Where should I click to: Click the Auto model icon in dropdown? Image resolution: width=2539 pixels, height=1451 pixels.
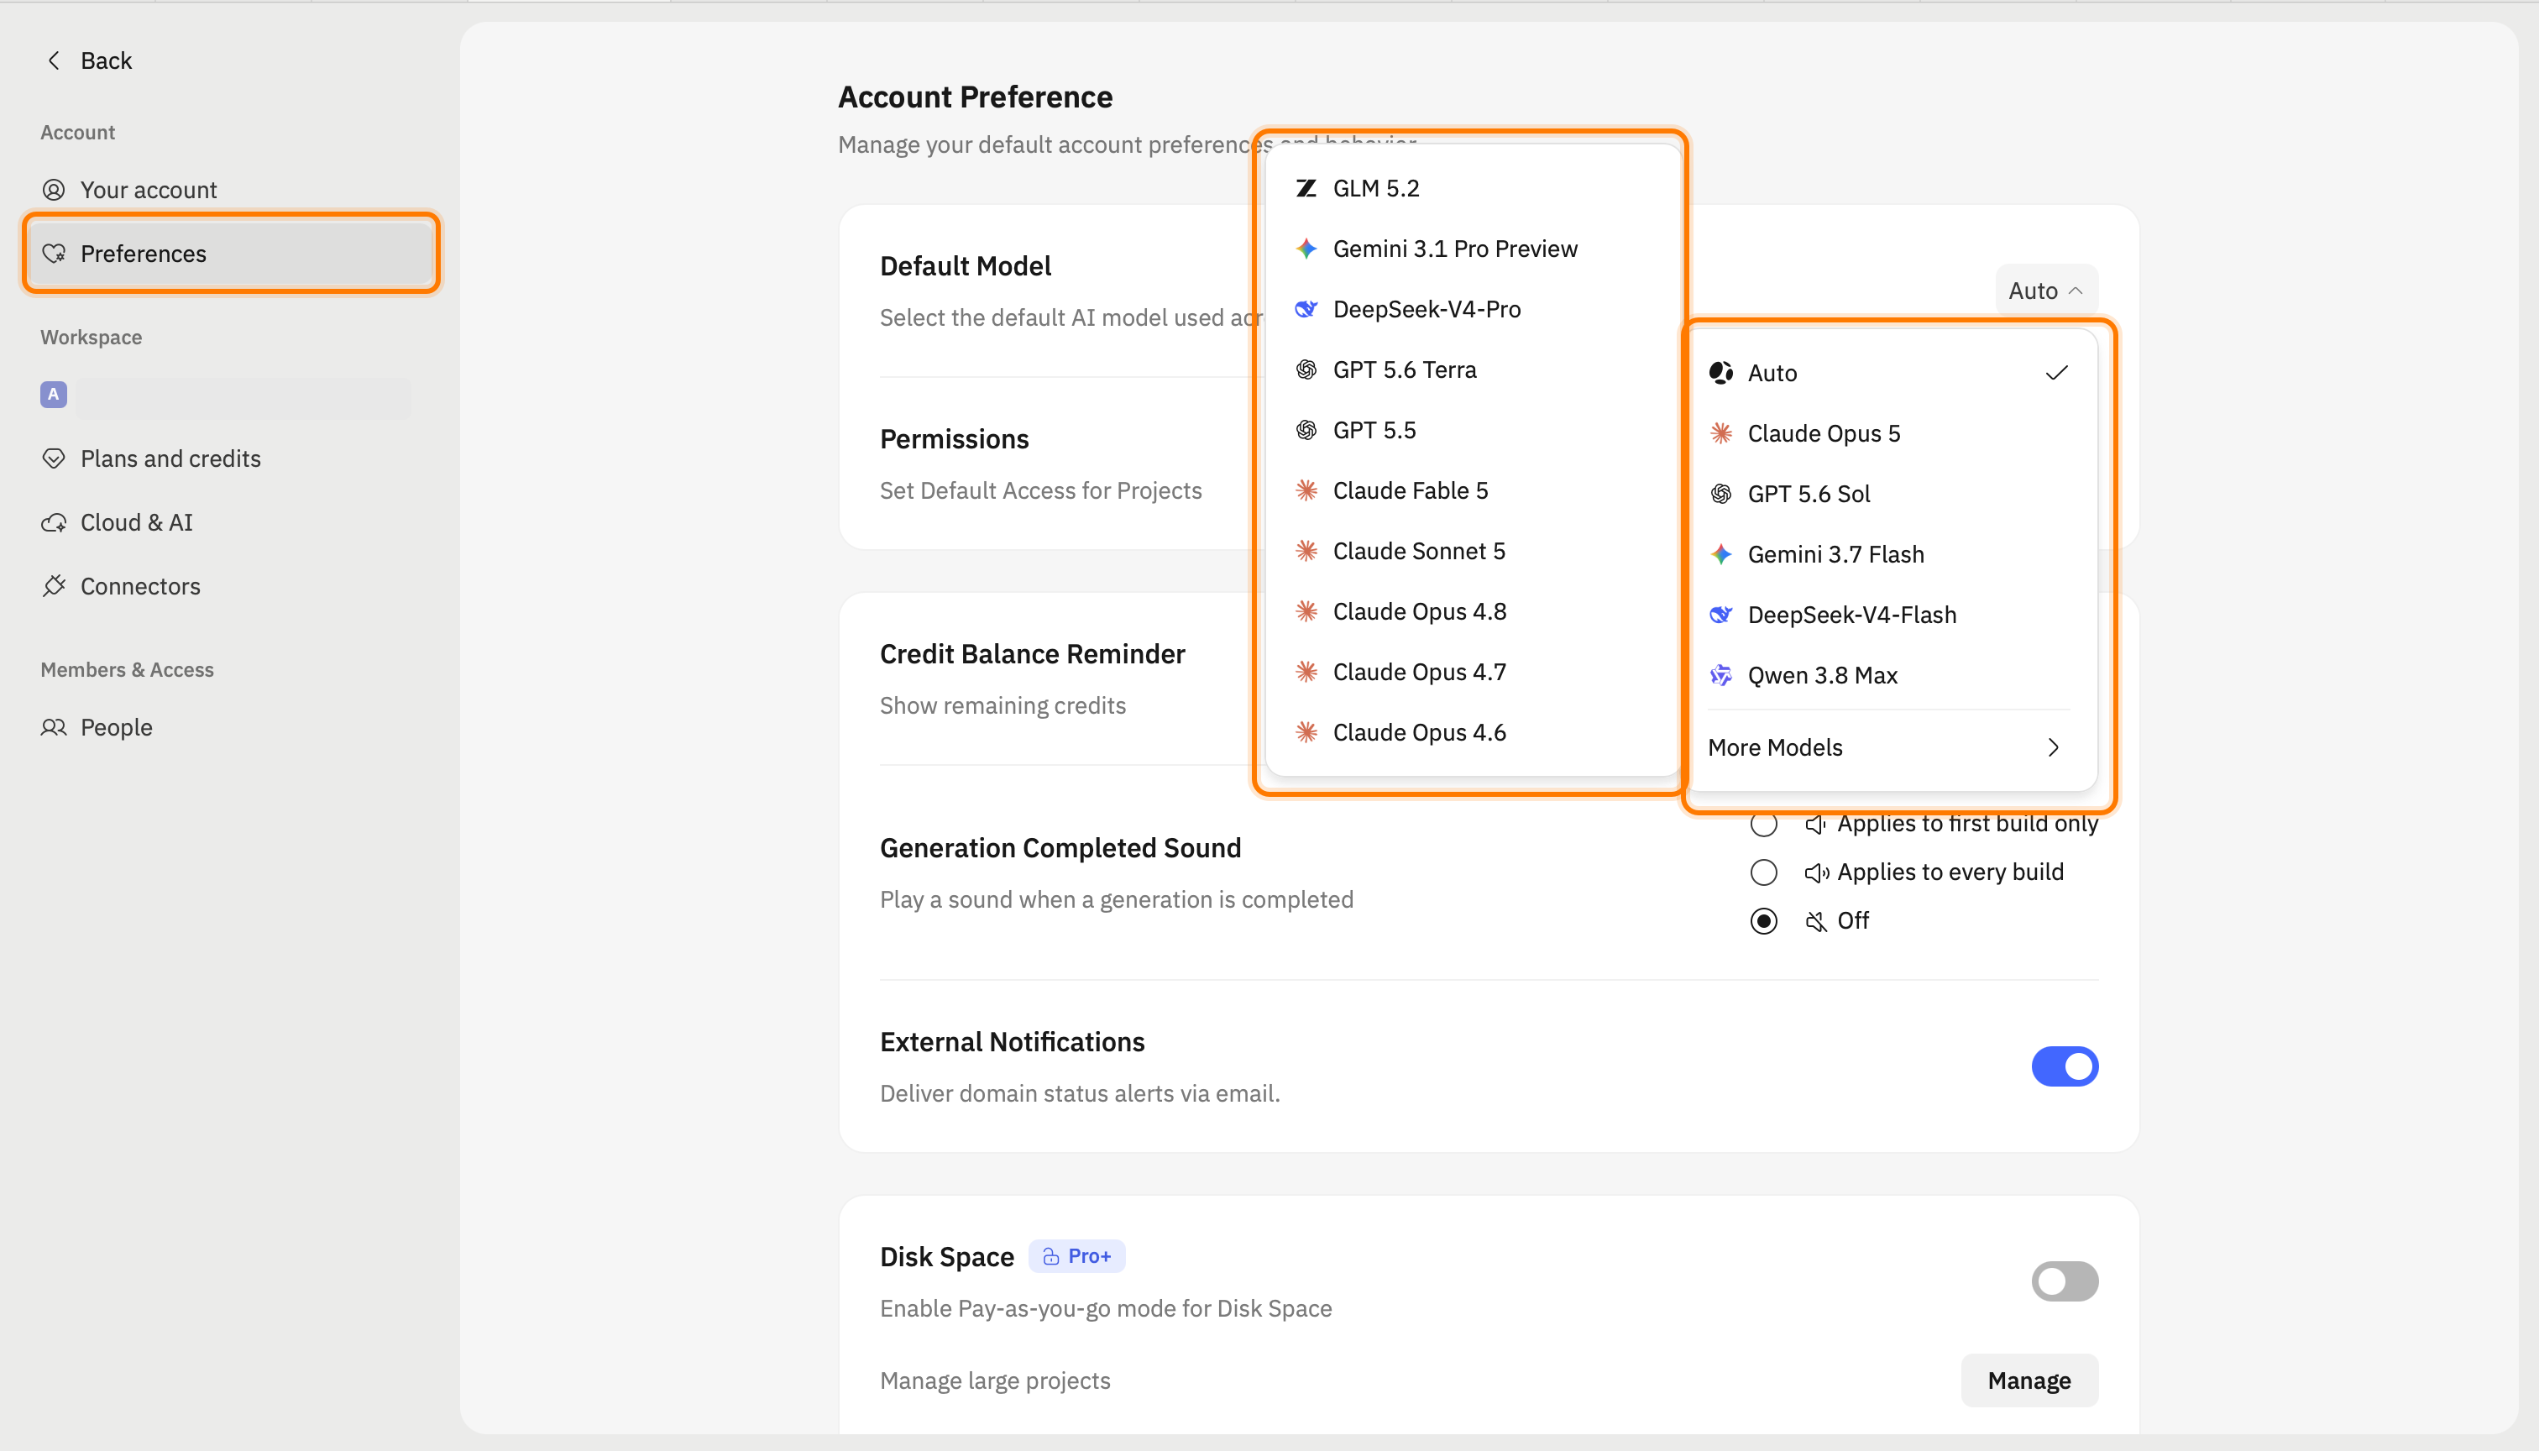[x=1721, y=373]
